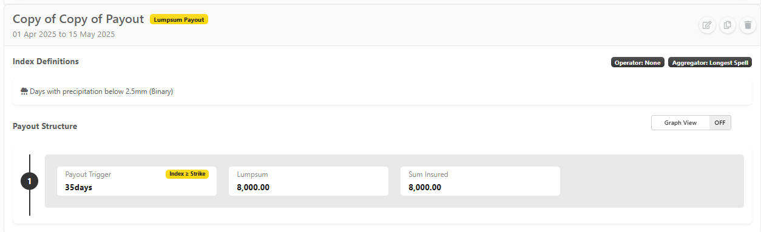The height and width of the screenshot is (232, 761).
Task: Duplicate payout using the copy icon
Action: (x=728, y=25)
